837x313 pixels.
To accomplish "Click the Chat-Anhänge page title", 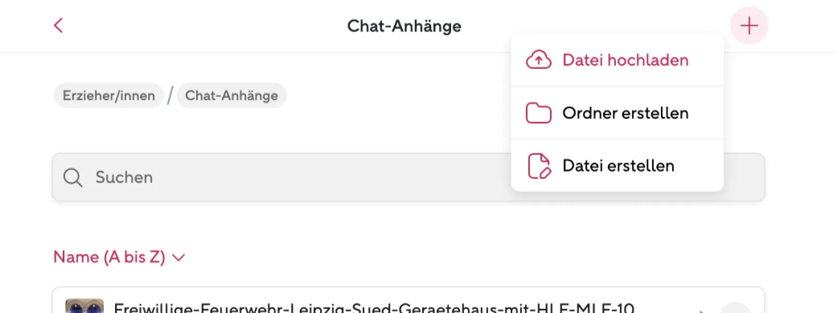I will click(x=404, y=26).
